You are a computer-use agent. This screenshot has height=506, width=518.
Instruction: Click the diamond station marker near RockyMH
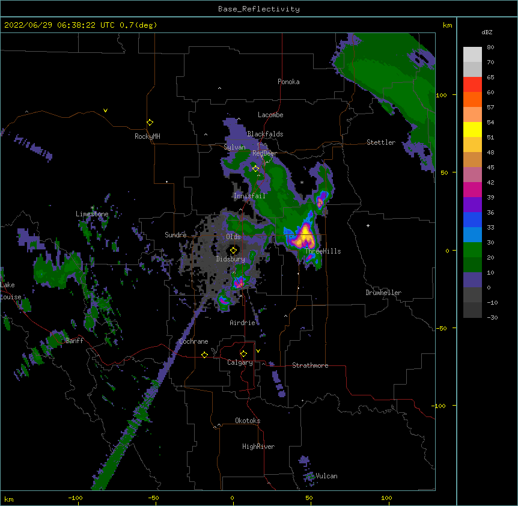150,123
